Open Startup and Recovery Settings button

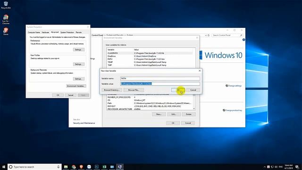click(79, 79)
